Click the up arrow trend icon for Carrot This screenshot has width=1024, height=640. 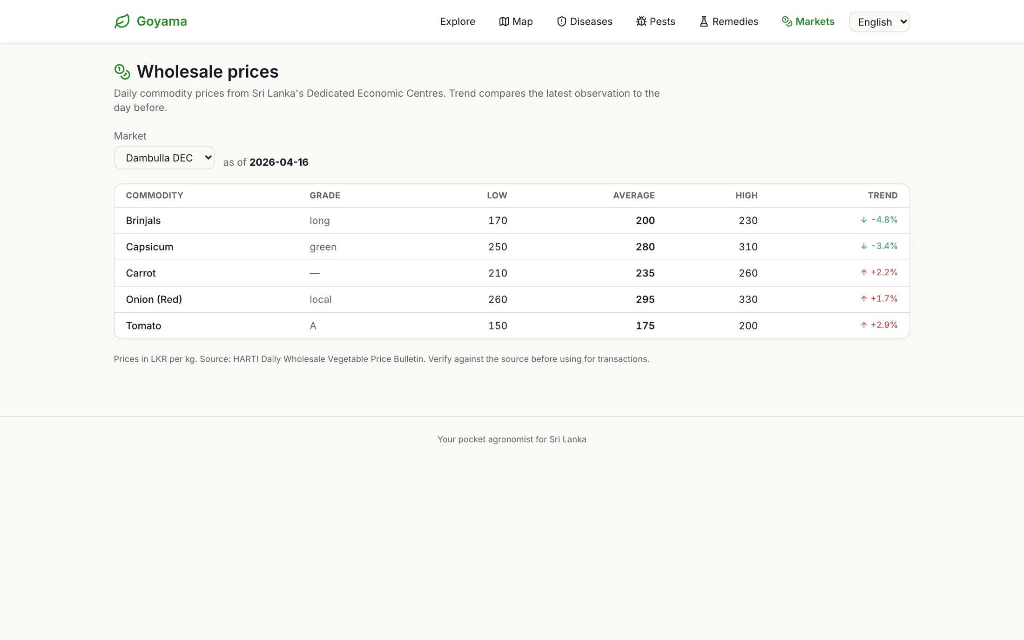pyautogui.click(x=864, y=272)
